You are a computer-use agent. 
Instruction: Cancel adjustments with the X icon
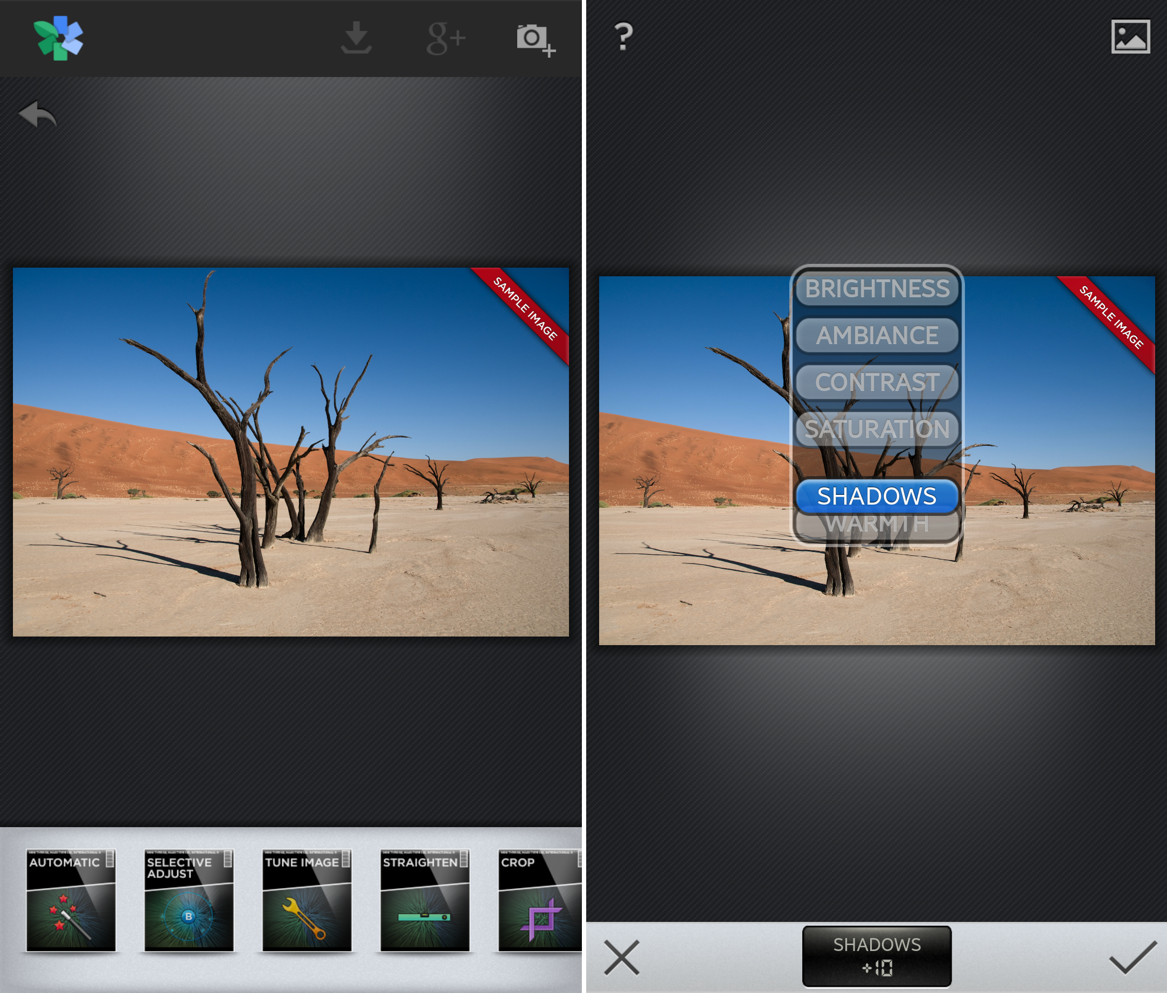(x=621, y=957)
